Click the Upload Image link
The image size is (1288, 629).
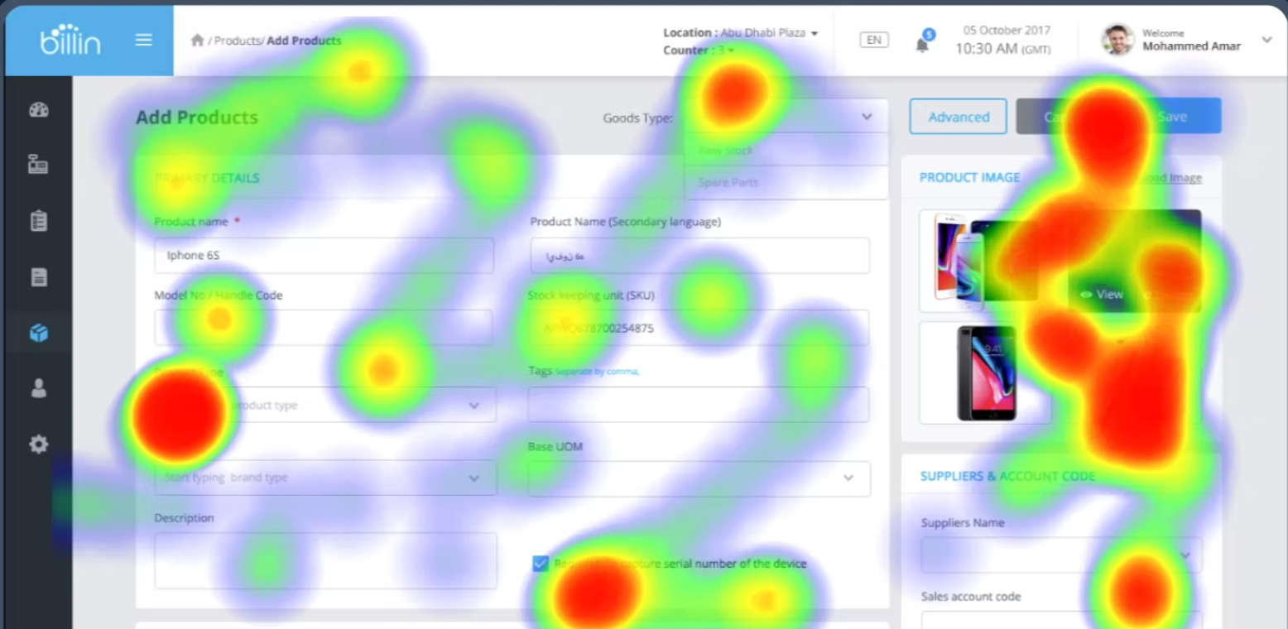pyautogui.click(x=1169, y=177)
